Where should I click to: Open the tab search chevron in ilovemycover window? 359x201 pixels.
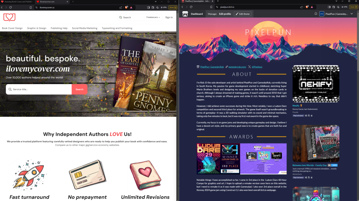(x=156, y=2)
